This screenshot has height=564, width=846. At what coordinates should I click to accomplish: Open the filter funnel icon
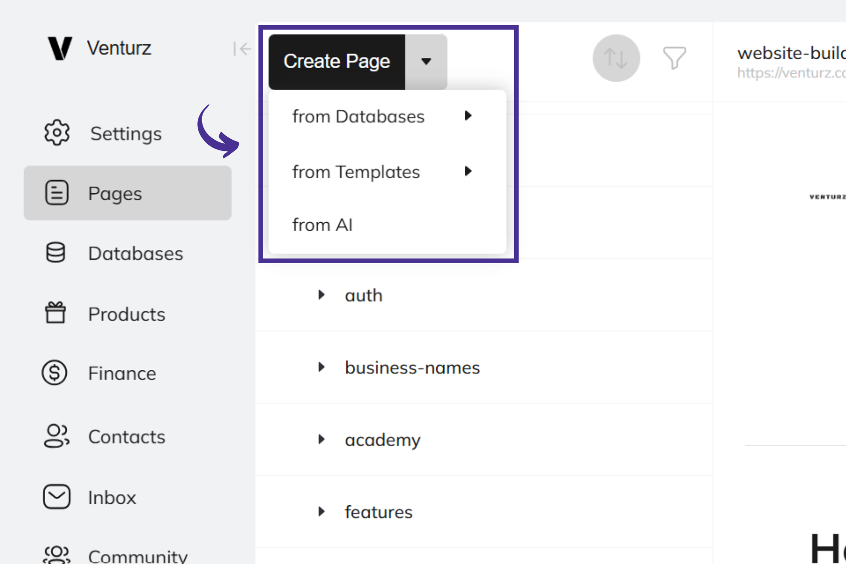pyautogui.click(x=674, y=58)
